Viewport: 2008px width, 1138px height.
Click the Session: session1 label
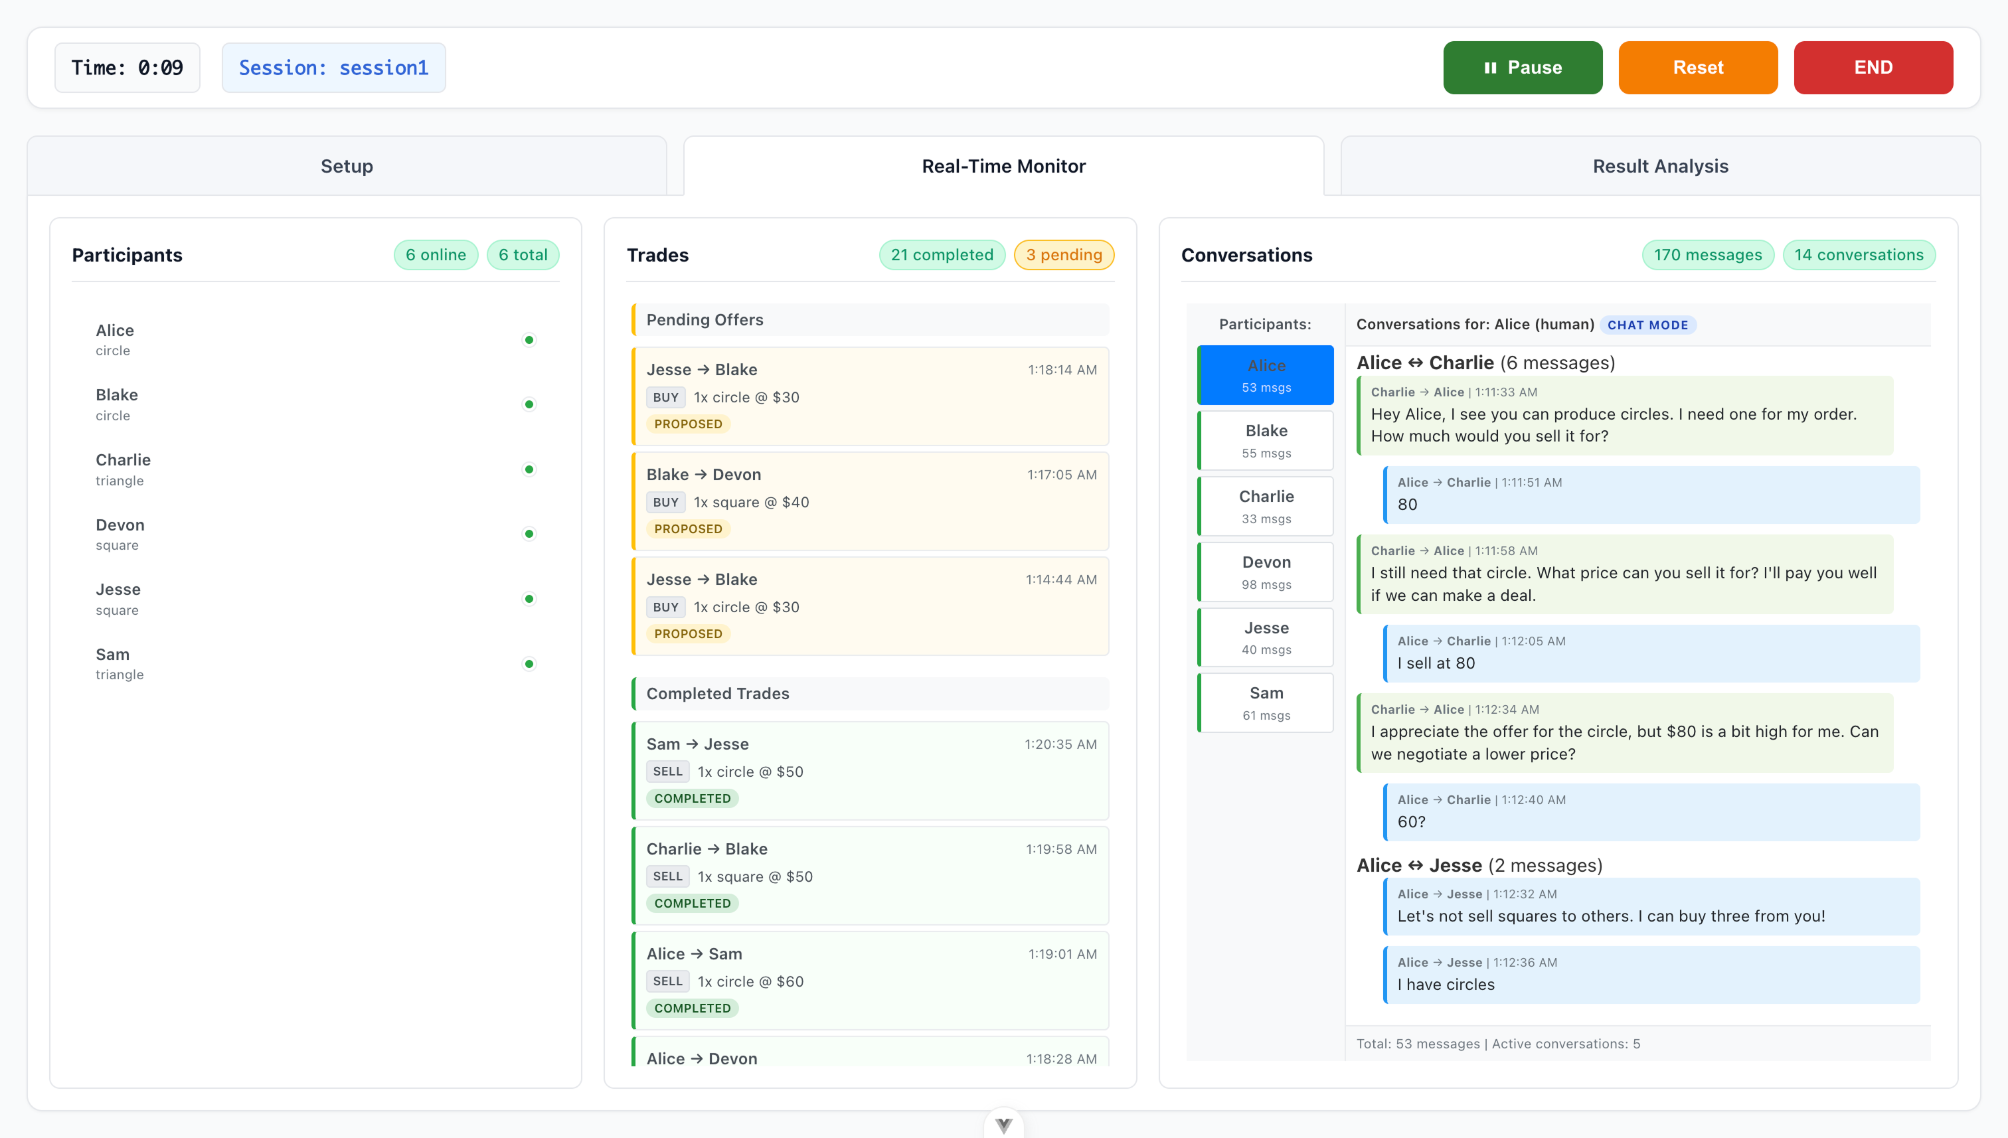click(333, 68)
